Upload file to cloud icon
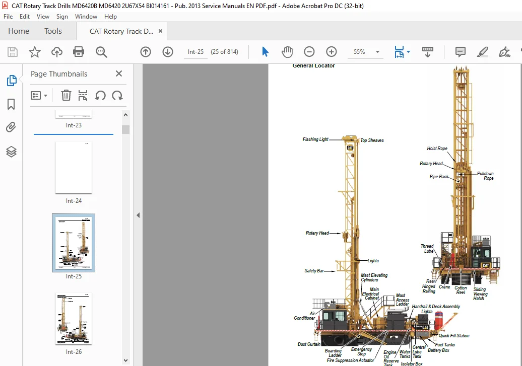Screen dimensions: 522x366 57,52
